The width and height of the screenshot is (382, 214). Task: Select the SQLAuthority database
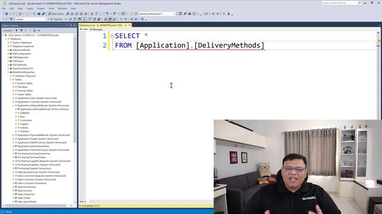[20, 65]
